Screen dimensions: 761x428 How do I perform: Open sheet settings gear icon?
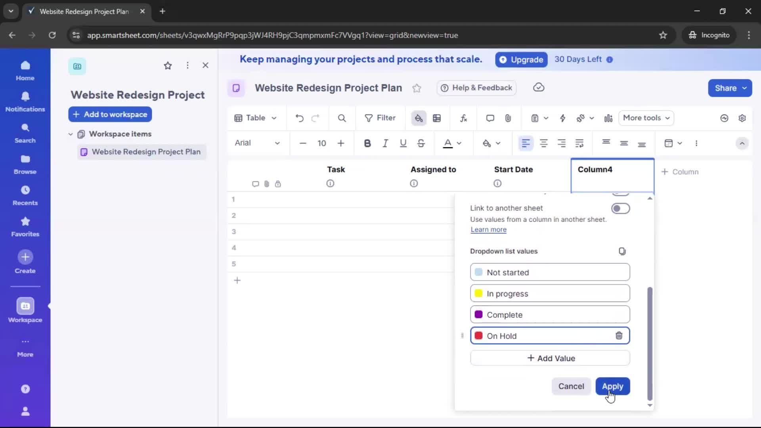[743, 118]
